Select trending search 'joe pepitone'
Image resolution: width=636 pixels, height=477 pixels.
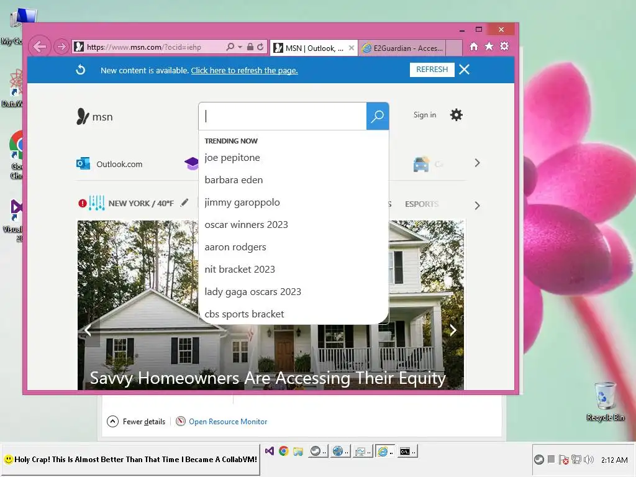[x=232, y=158]
